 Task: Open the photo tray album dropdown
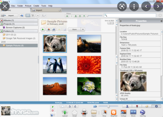click(x=53, y=115)
